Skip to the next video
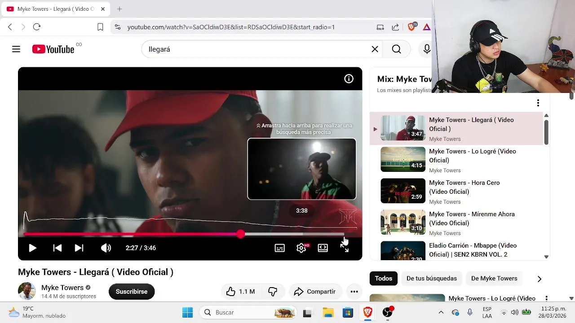 (79, 248)
